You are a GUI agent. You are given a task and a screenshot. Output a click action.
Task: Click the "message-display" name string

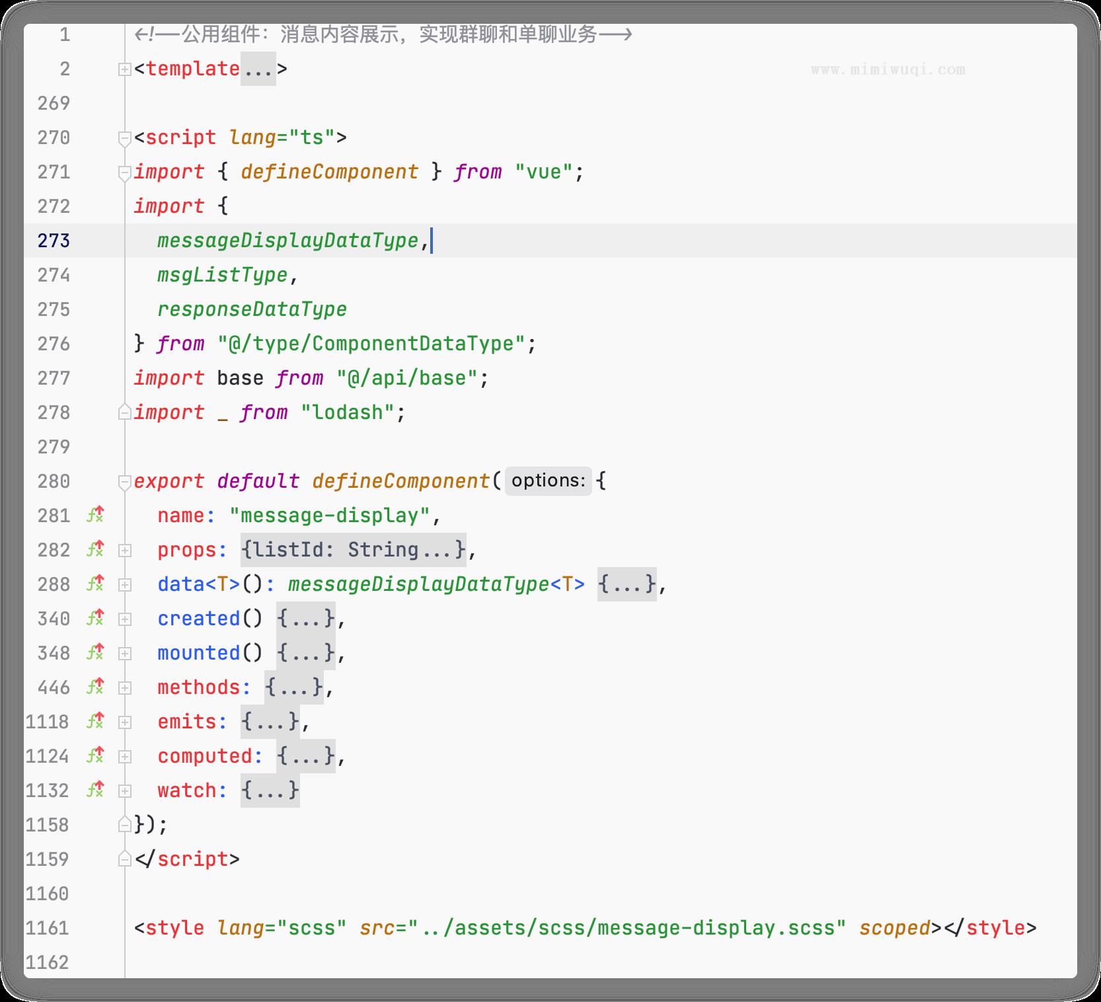pyautogui.click(x=330, y=516)
